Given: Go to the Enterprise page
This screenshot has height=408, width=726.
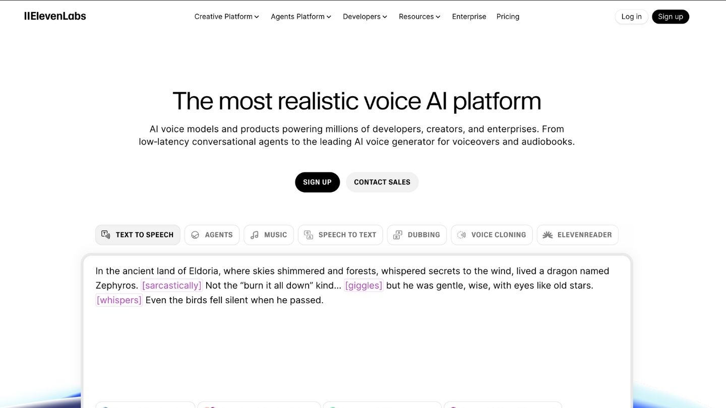Looking at the screenshot, I should tap(469, 17).
